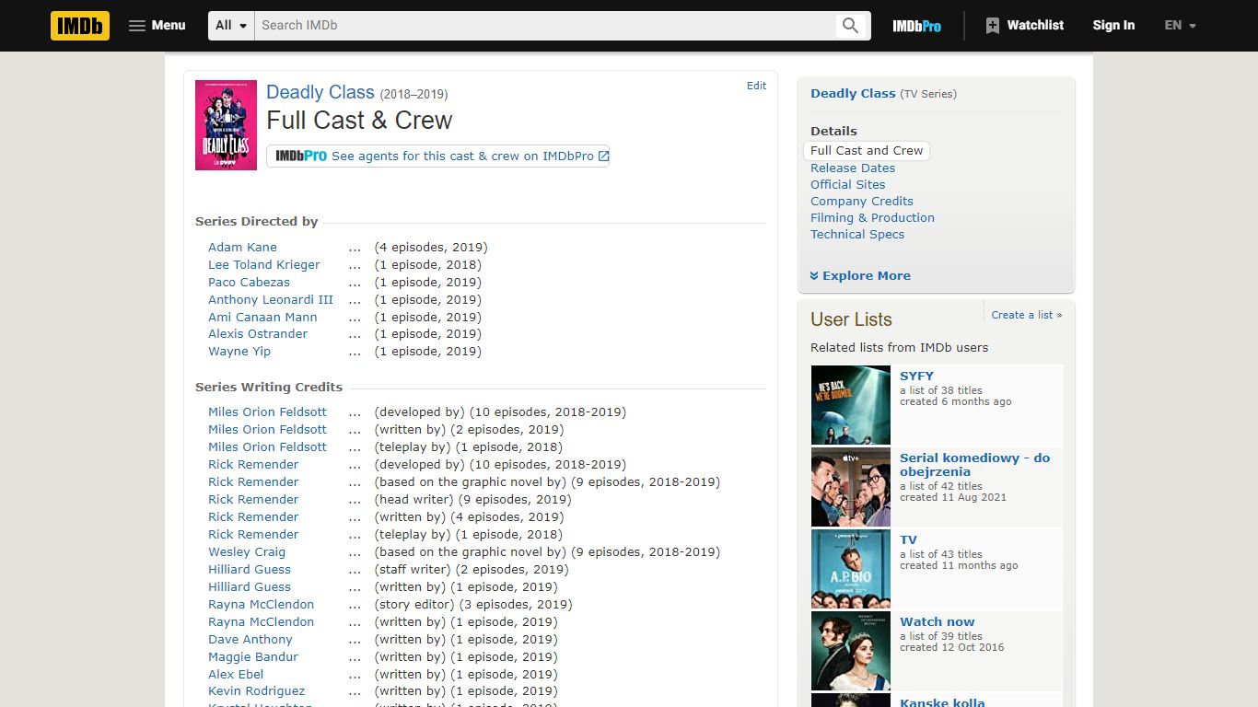1258x707 pixels.
Task: Open Adam Kane director page
Action: tap(242, 248)
